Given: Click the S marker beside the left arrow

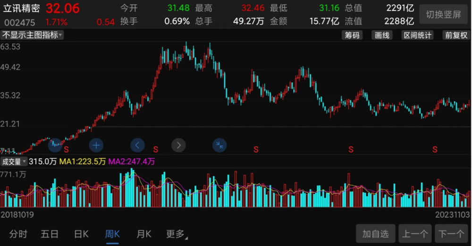Looking at the screenshot, I should pyautogui.click(x=156, y=149).
